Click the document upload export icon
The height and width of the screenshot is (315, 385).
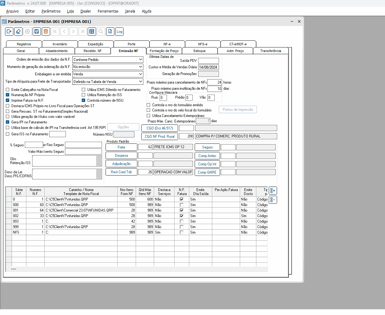(x=110, y=32)
